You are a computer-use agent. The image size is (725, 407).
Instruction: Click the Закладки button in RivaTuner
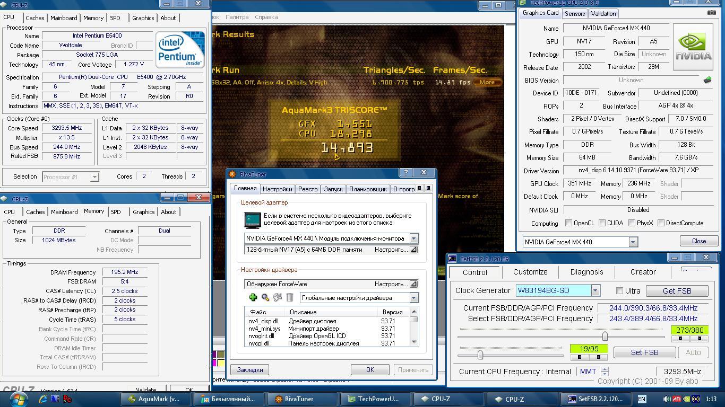click(x=250, y=370)
